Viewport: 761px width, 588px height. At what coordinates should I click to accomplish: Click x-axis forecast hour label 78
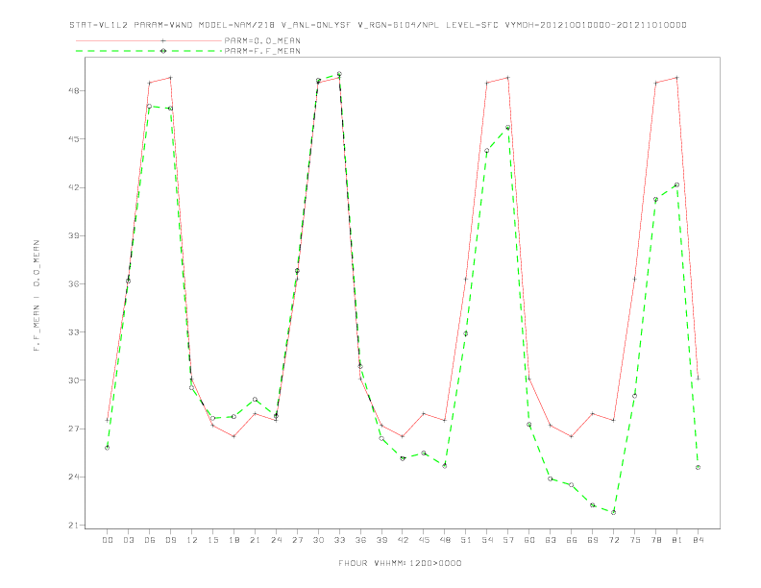click(x=655, y=540)
